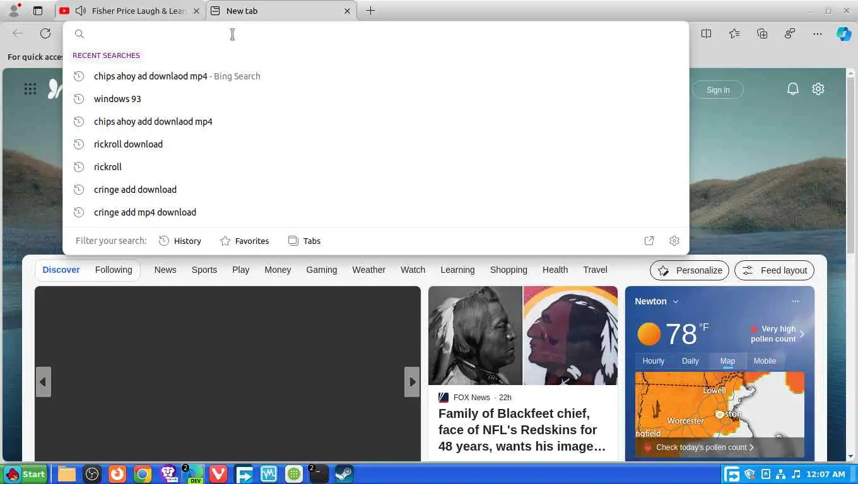
Task: Open the browser feedback icon
Action: [x=790, y=33]
